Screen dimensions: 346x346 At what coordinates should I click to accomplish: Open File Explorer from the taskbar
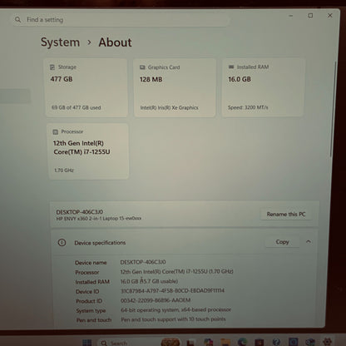pos(225,343)
